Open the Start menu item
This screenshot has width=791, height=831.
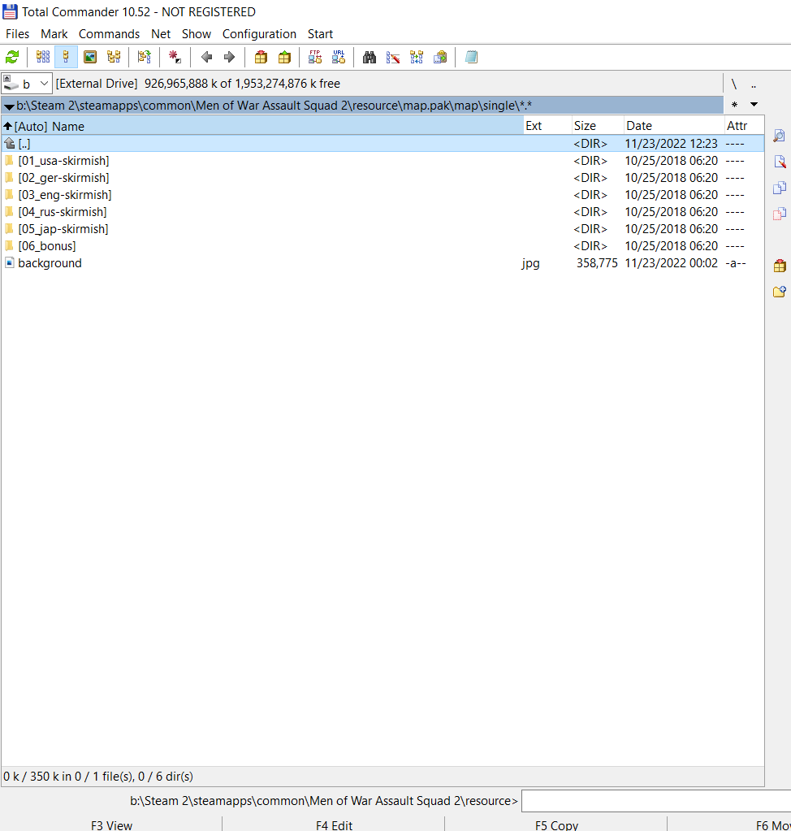(x=320, y=34)
